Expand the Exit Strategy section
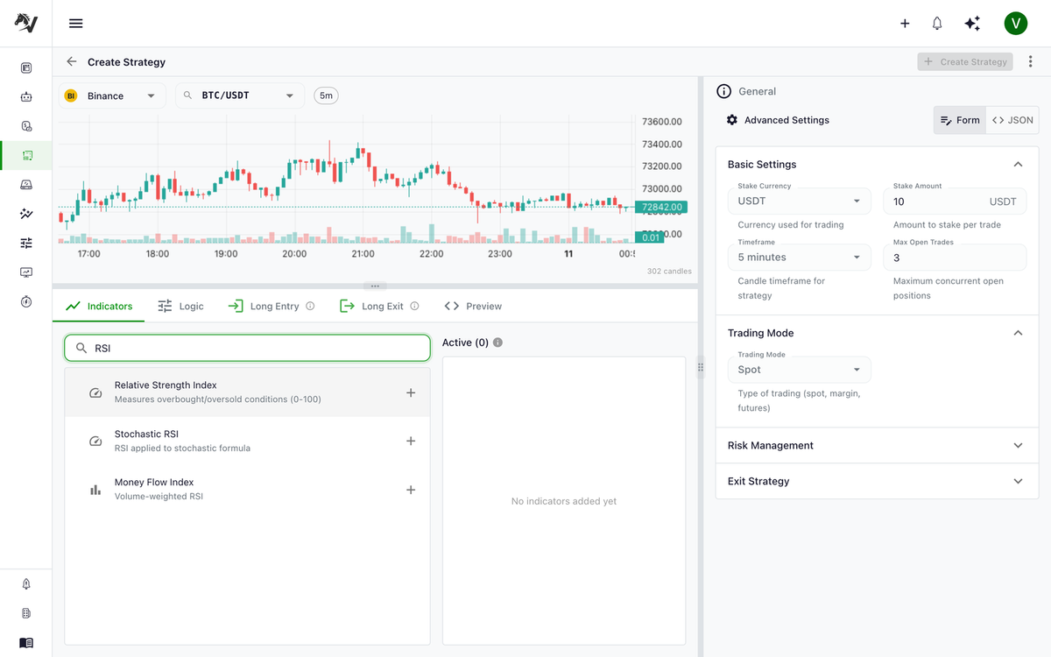The height and width of the screenshot is (657, 1051). [x=877, y=481]
